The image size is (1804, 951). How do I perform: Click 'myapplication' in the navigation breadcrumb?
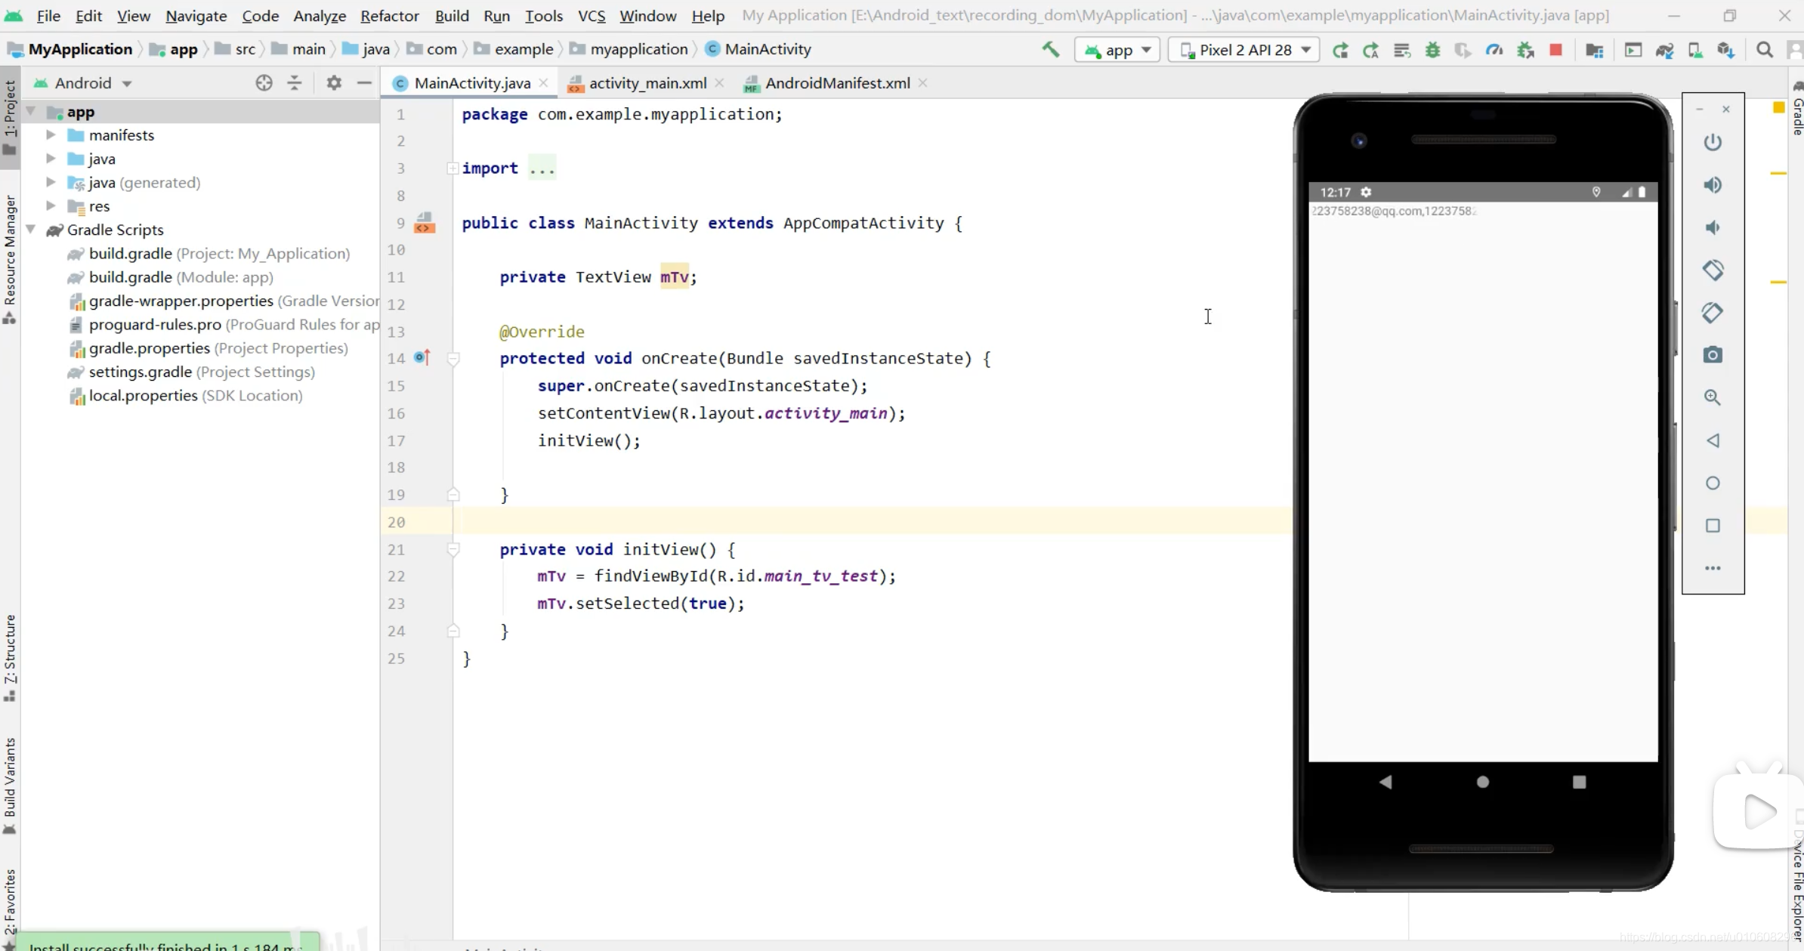coord(638,48)
